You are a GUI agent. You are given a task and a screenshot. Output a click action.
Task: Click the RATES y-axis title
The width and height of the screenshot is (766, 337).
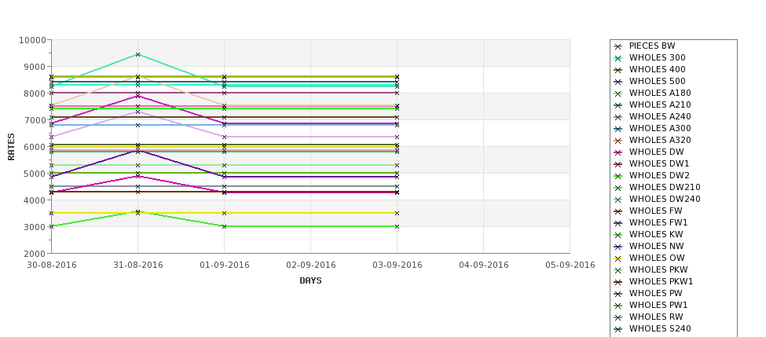click(x=11, y=147)
